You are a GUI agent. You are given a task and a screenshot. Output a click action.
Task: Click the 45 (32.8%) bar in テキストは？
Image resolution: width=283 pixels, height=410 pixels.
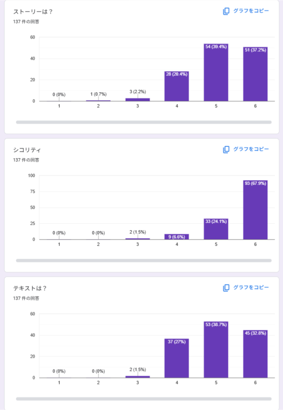point(255,354)
